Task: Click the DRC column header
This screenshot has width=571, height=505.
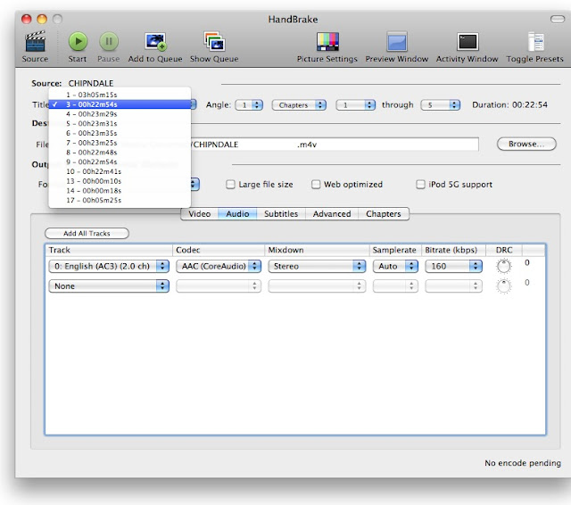Action: (504, 250)
